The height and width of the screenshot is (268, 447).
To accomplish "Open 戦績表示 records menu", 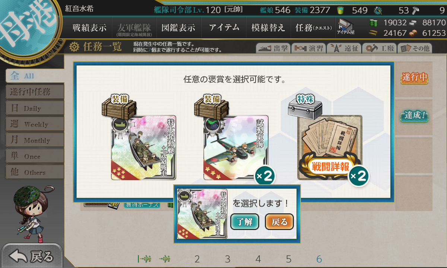I will (89, 28).
